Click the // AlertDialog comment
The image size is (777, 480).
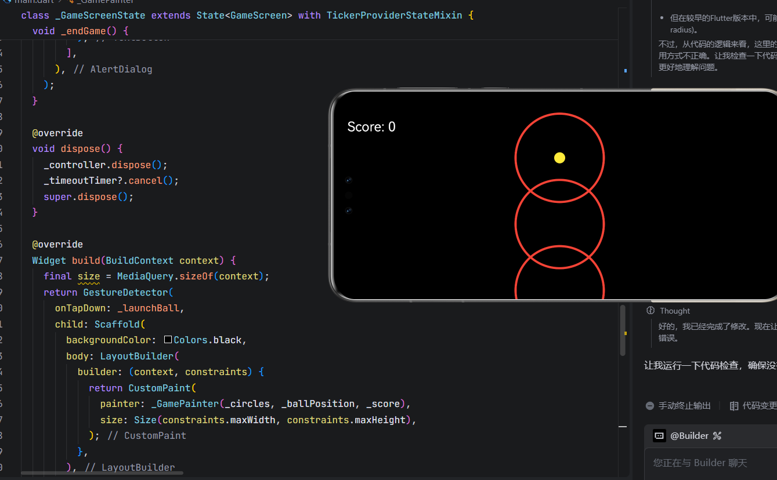point(113,69)
